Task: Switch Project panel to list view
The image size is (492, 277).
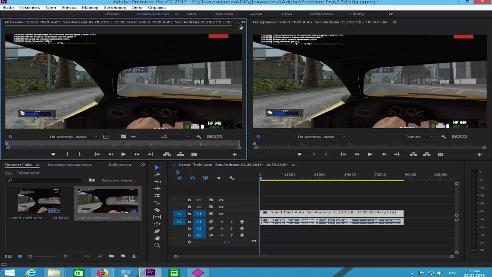Action: pos(8,256)
